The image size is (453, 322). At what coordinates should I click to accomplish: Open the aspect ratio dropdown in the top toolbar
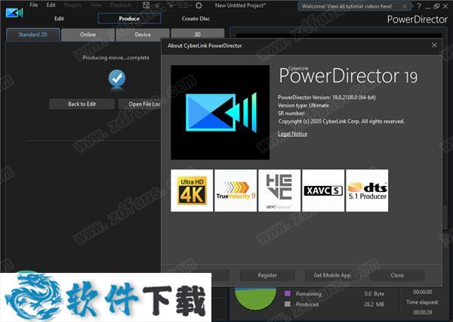point(185,5)
